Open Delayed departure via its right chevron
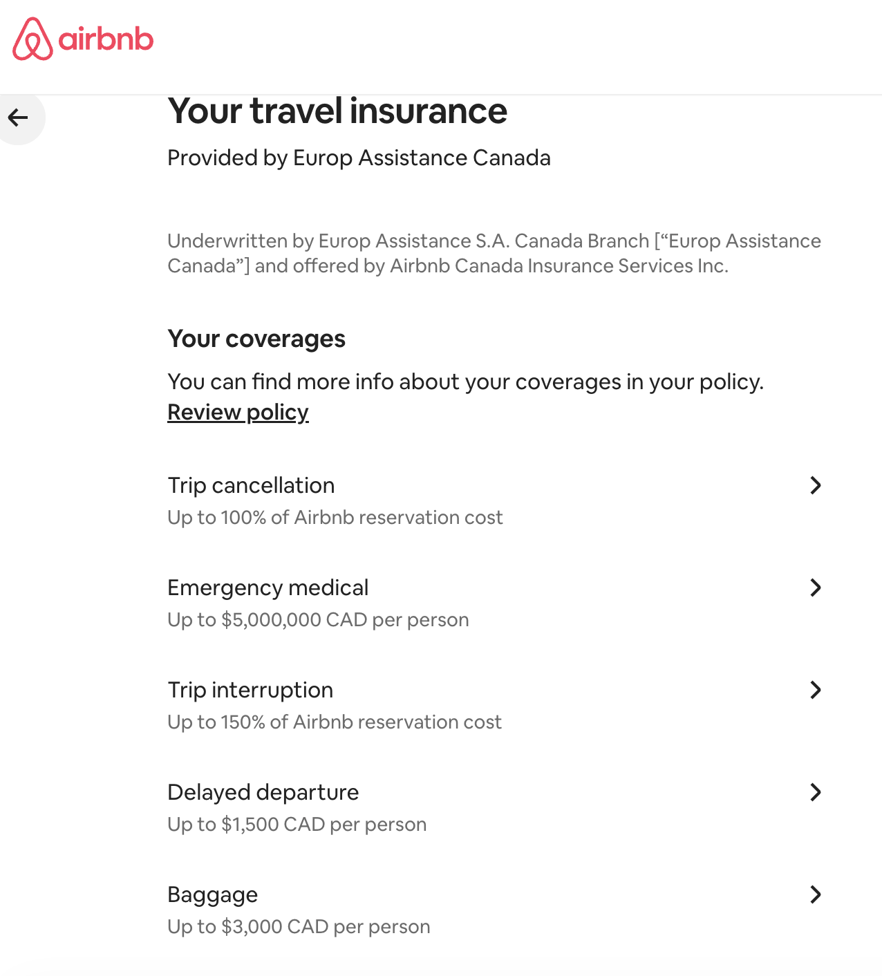 [816, 792]
